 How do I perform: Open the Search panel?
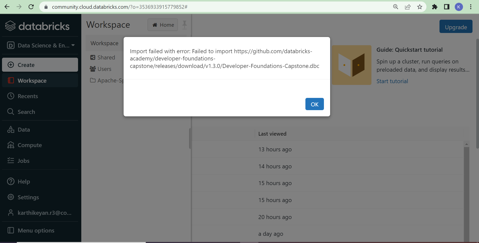coord(26,112)
